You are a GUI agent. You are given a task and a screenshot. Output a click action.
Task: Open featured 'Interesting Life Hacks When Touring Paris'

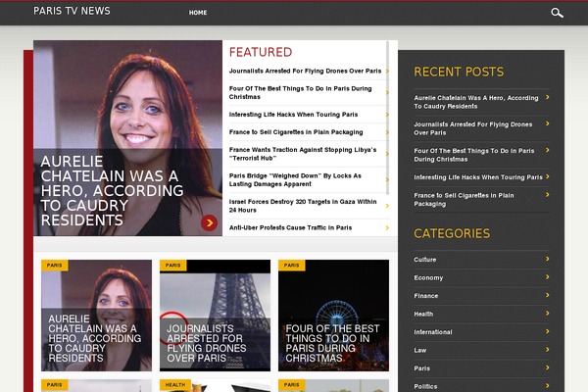point(293,115)
